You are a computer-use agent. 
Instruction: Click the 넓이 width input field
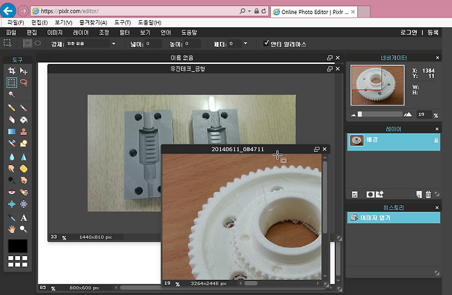153,44
